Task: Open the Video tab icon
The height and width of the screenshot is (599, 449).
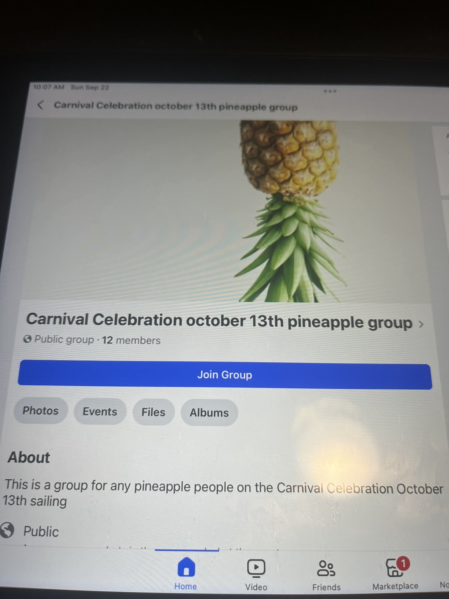Action: [256, 568]
